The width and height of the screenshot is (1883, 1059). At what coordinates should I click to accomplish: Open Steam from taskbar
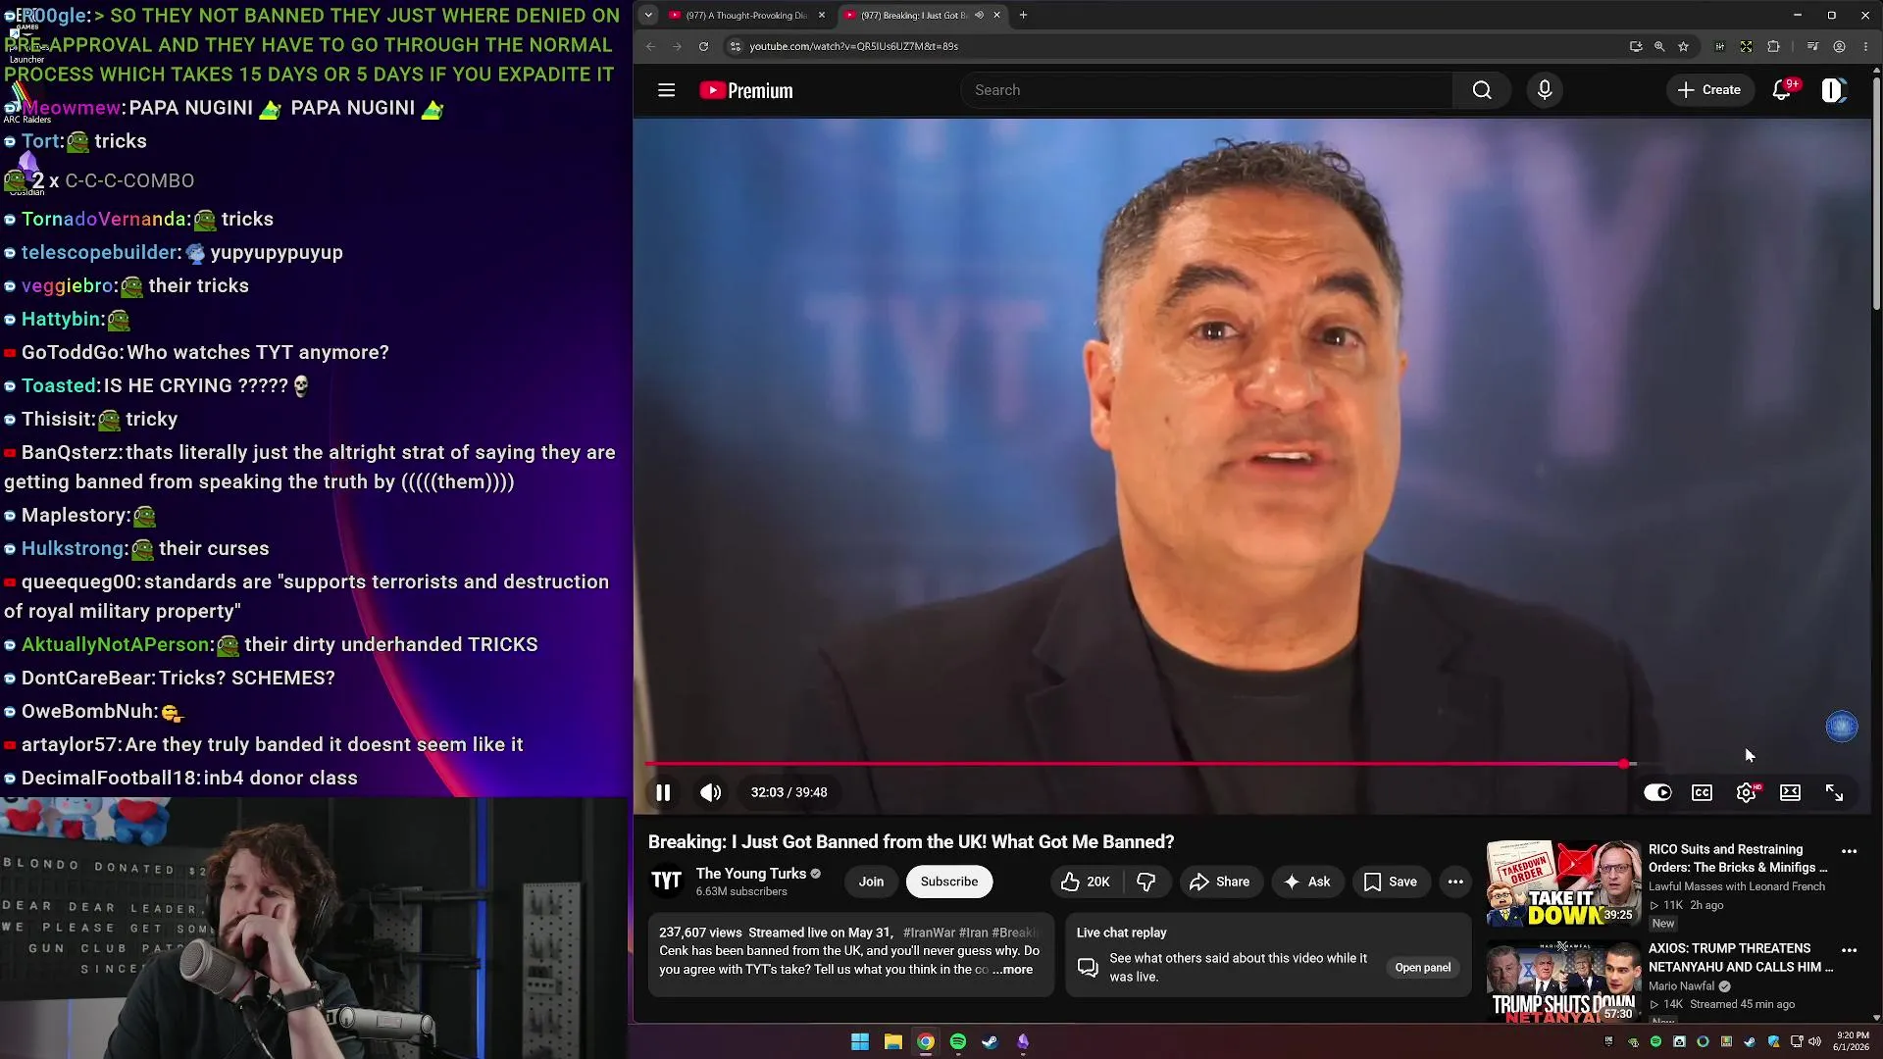coord(991,1041)
